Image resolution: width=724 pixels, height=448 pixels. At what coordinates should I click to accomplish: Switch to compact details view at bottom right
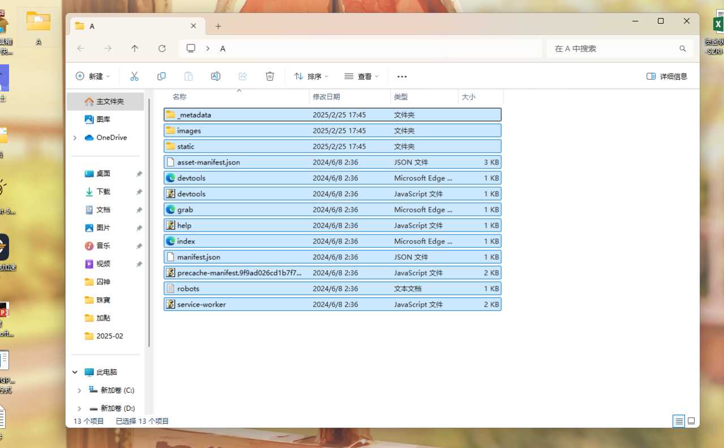(678, 421)
